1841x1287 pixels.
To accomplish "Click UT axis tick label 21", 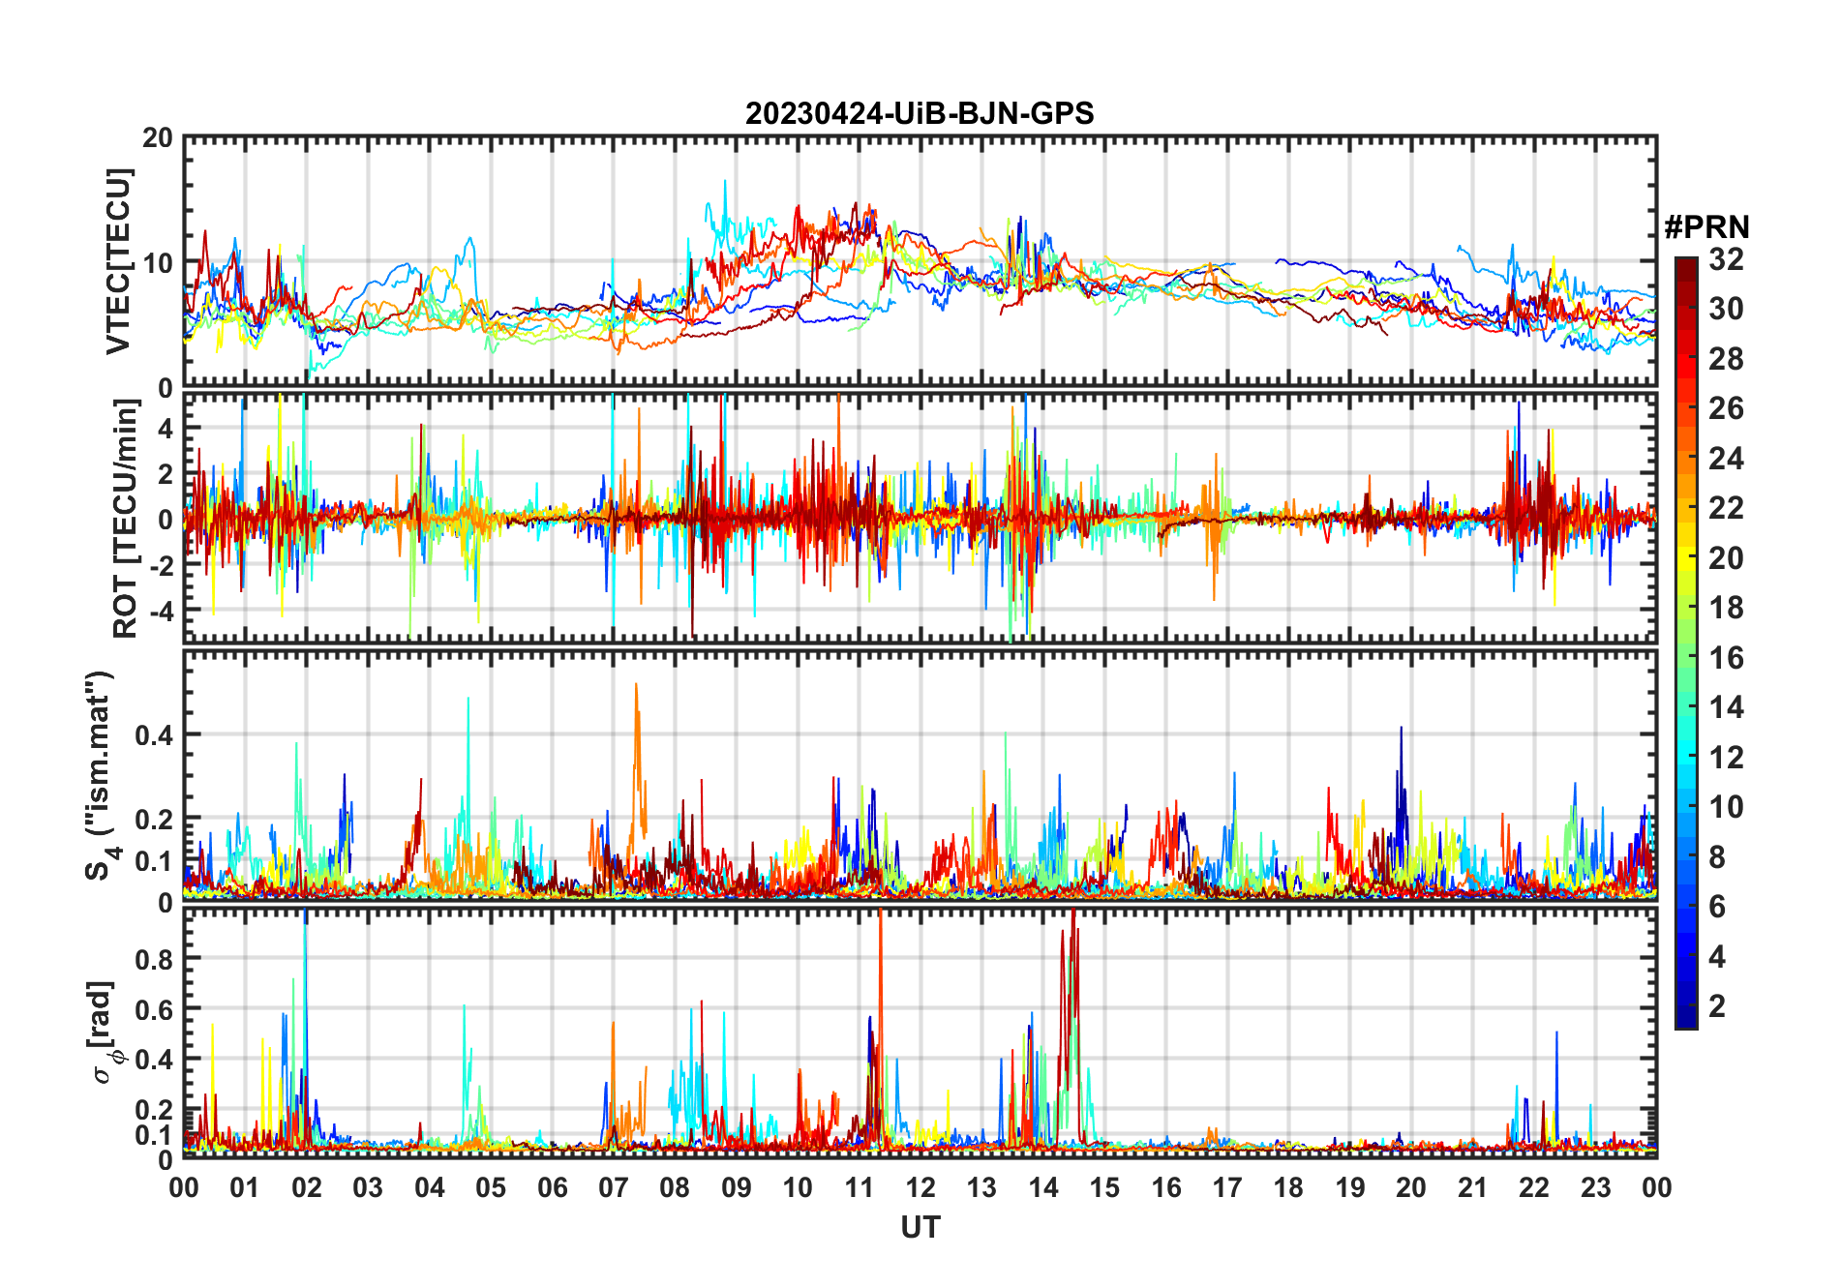I will pyautogui.click(x=1472, y=1187).
